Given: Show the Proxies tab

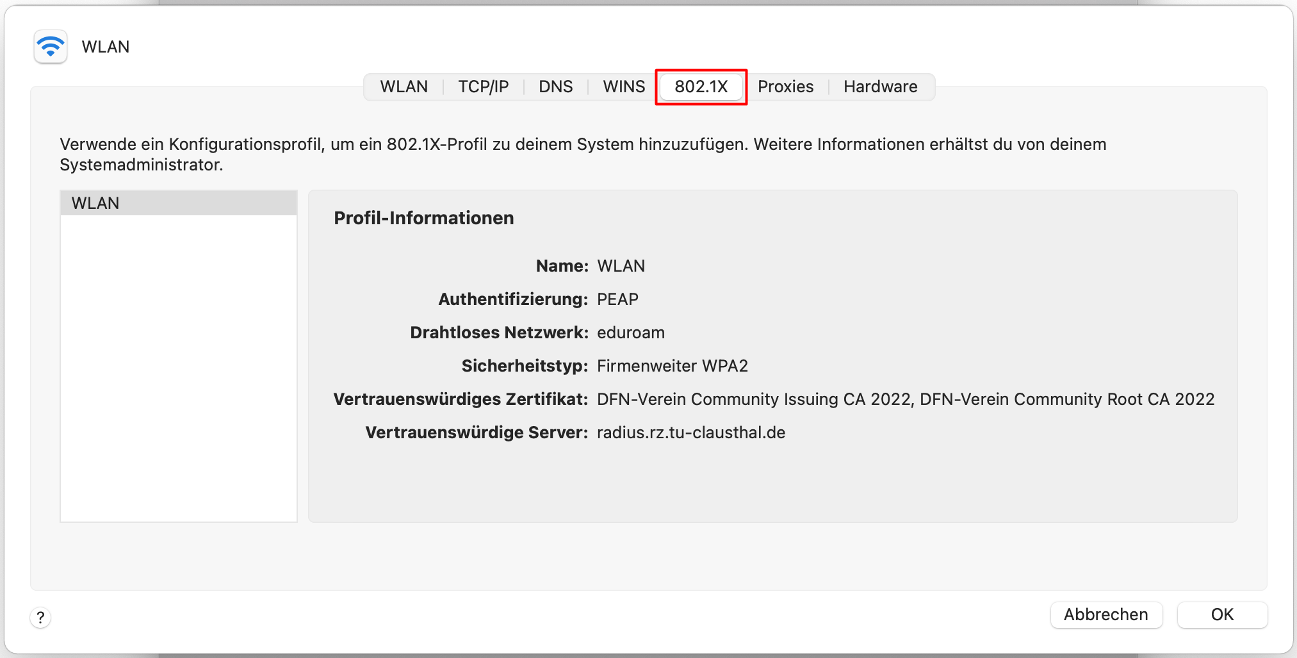Looking at the screenshot, I should (x=785, y=86).
